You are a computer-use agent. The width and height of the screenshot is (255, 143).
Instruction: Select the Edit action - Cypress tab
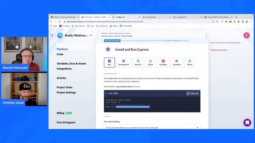(95, 17)
